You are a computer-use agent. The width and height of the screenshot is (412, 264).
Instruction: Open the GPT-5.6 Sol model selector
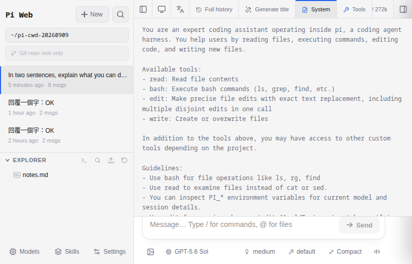[x=187, y=252]
